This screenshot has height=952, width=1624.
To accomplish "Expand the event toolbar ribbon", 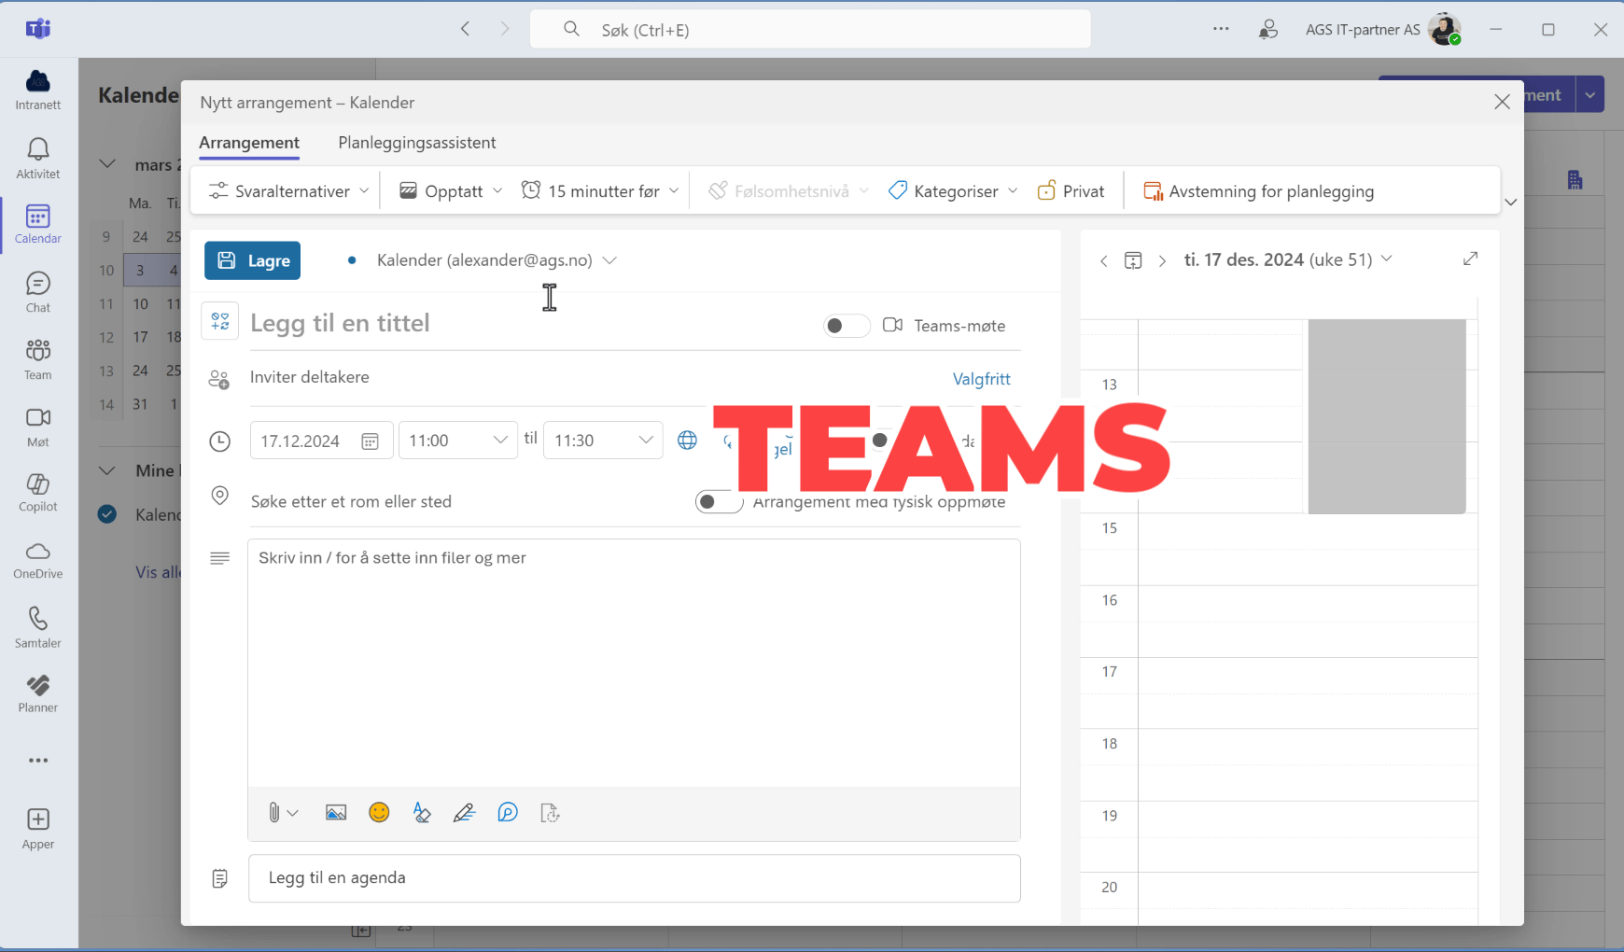I will 1510,203.
